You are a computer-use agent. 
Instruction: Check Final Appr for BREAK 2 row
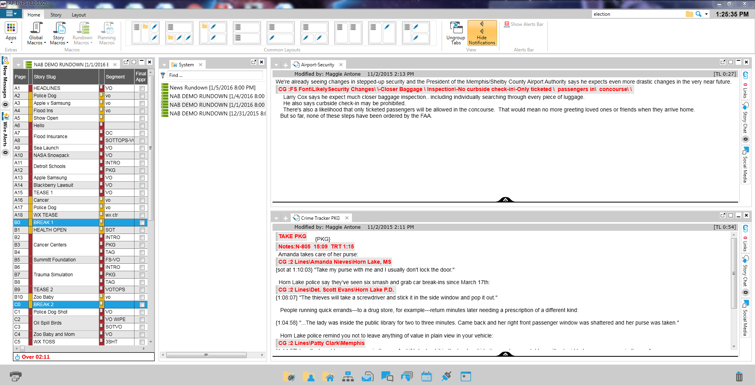(x=142, y=305)
